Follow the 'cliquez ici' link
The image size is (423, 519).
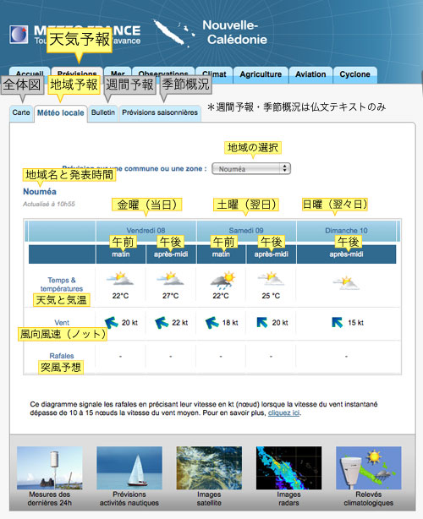tap(283, 413)
